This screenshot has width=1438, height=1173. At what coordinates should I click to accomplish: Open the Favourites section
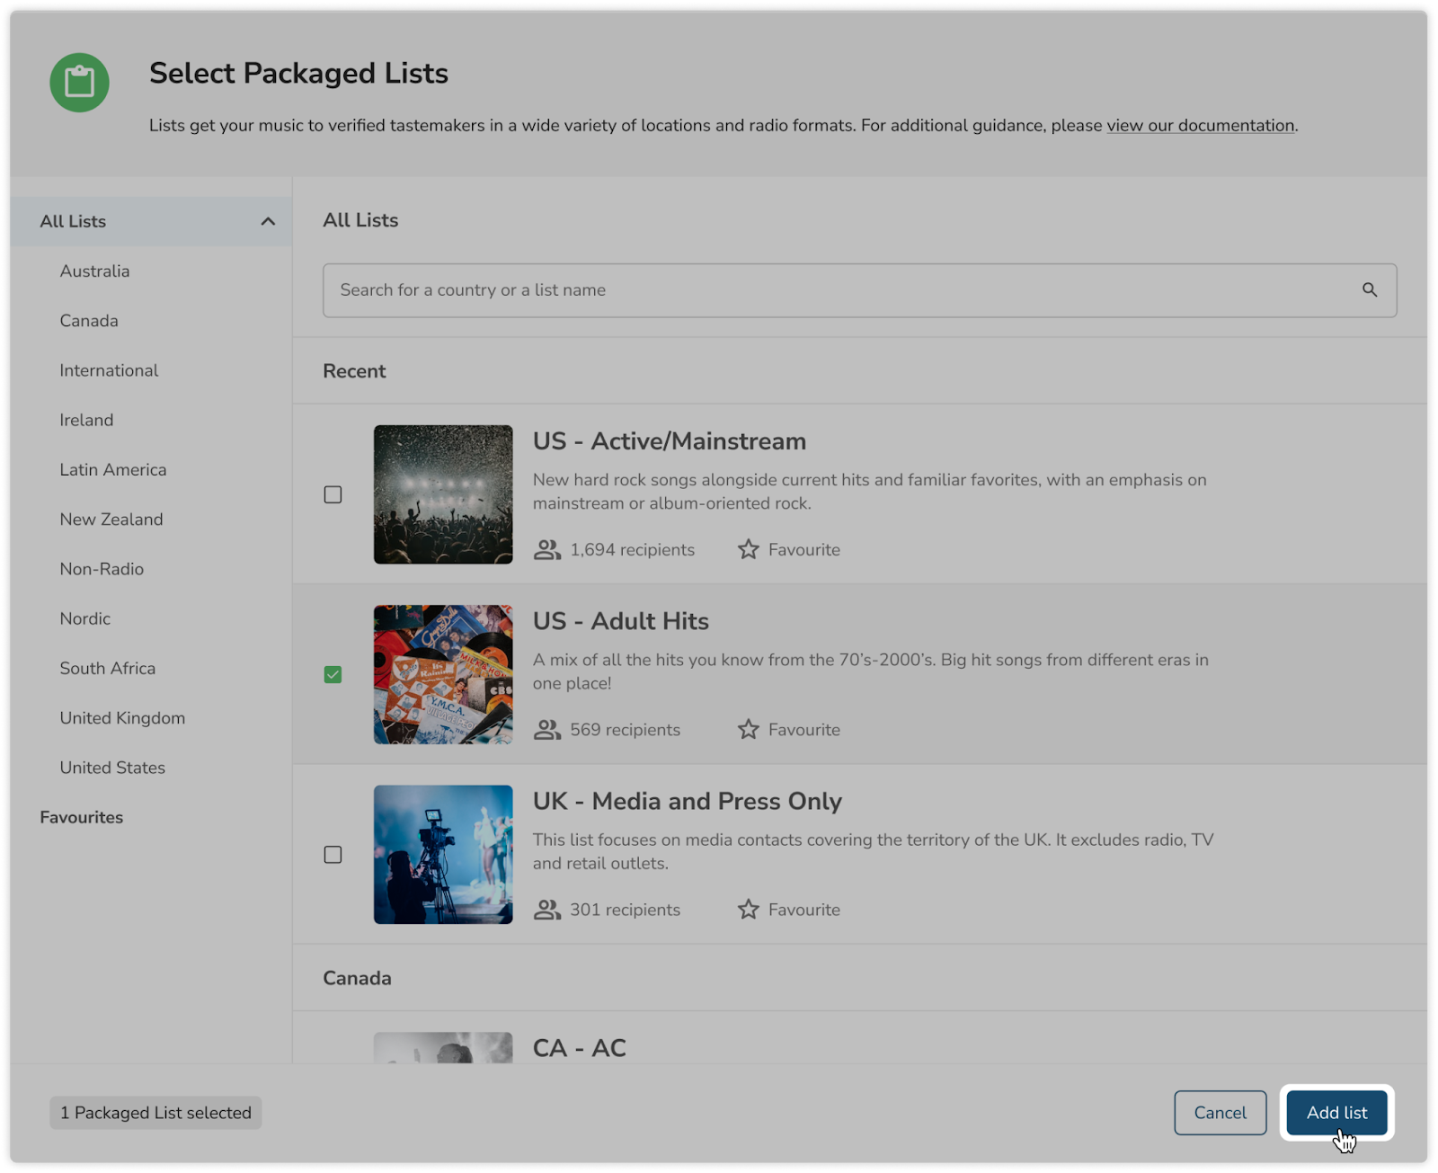(81, 817)
